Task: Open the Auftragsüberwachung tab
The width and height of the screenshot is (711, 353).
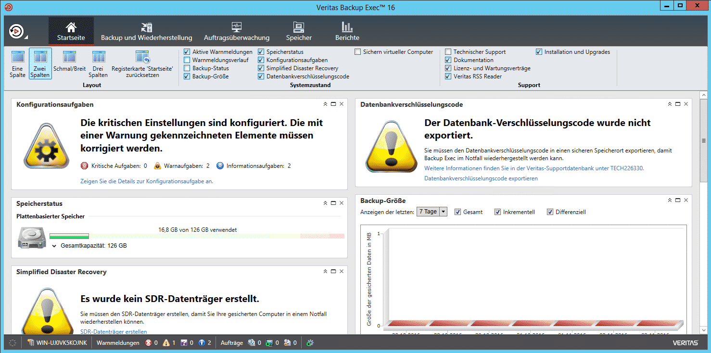Action: 237,32
